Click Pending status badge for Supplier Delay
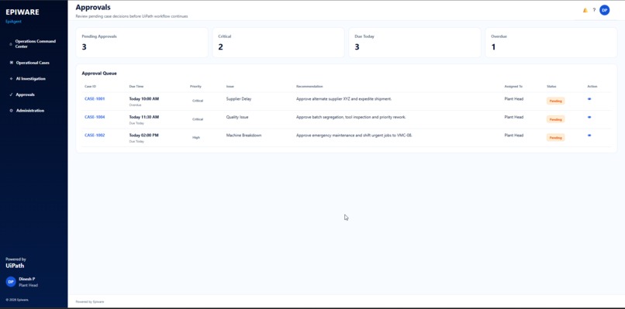The image size is (625, 309). pyautogui.click(x=556, y=101)
